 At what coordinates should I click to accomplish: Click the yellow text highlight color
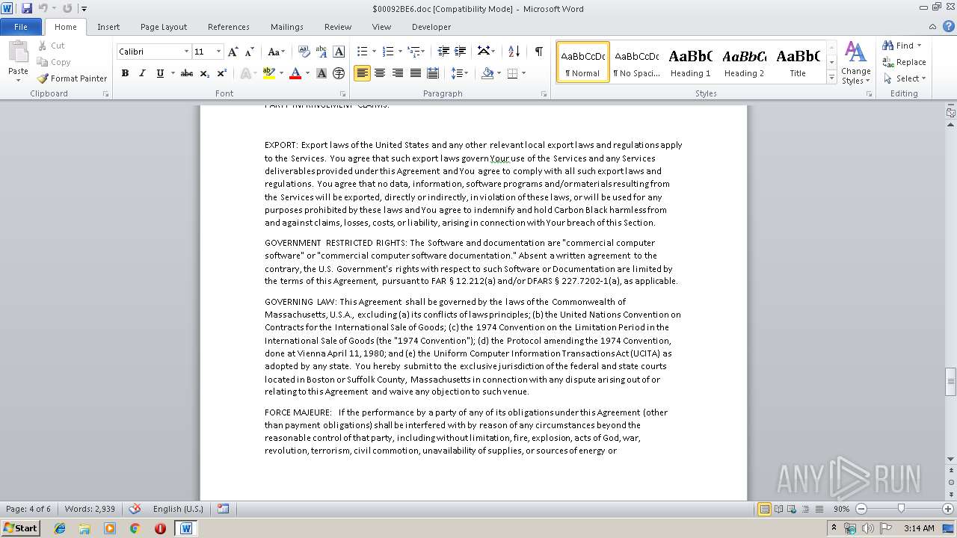[269, 73]
